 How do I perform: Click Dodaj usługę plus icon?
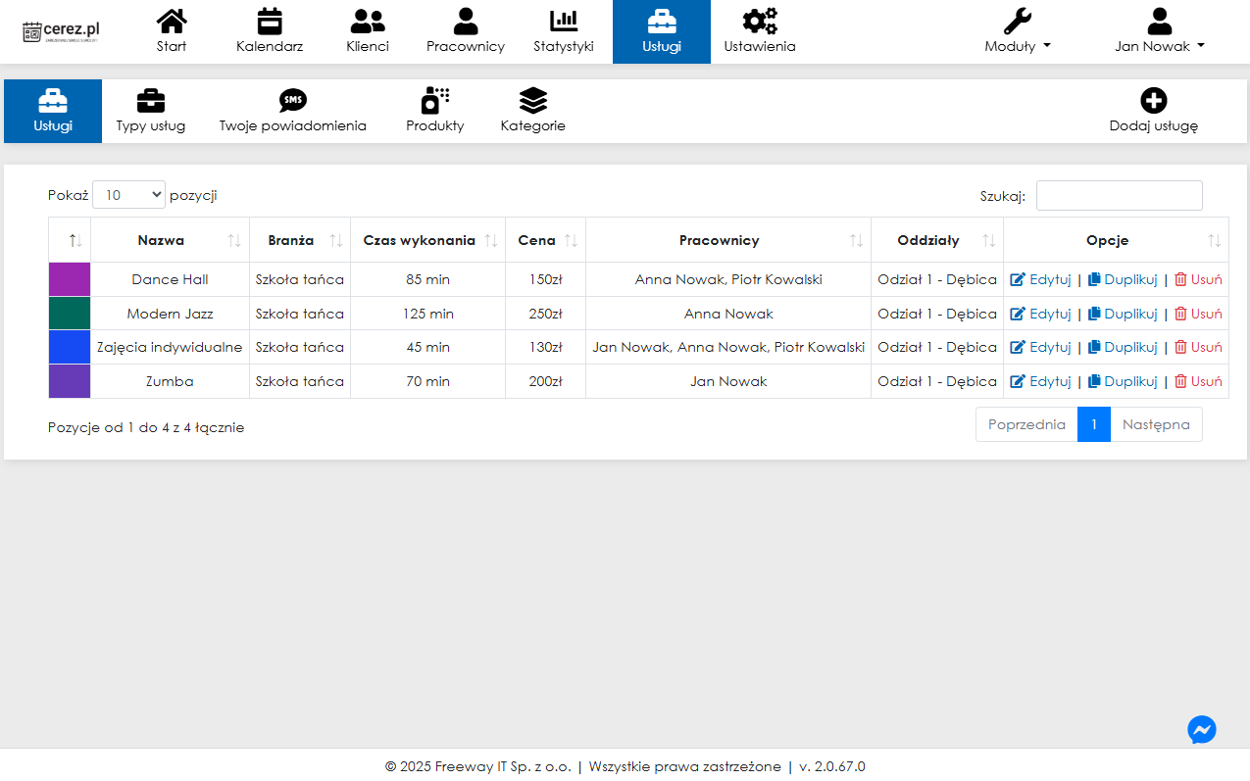tap(1154, 100)
